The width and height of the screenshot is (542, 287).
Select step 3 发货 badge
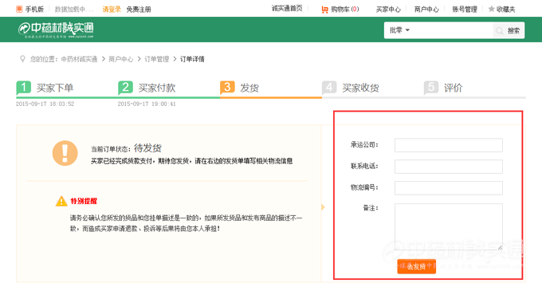pos(227,88)
